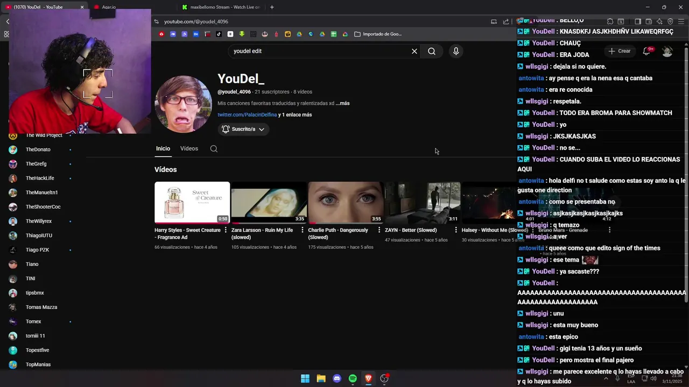Click the YouTube search magnifier button
Viewport: 689px width, 387px height.
click(x=432, y=51)
